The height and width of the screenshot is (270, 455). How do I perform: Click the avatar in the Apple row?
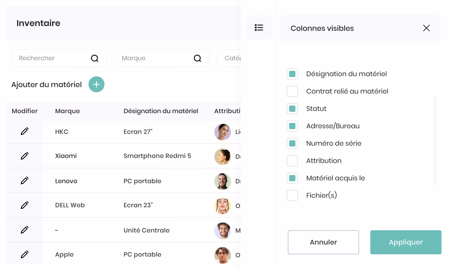click(223, 255)
